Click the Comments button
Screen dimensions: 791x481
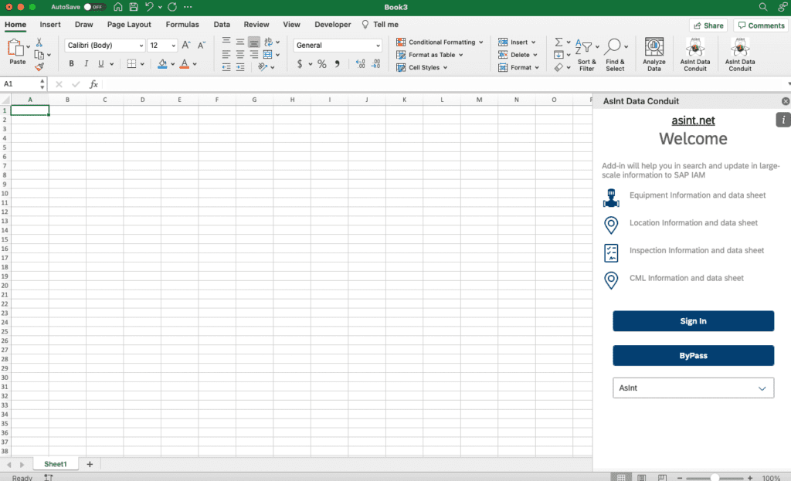[x=761, y=25]
